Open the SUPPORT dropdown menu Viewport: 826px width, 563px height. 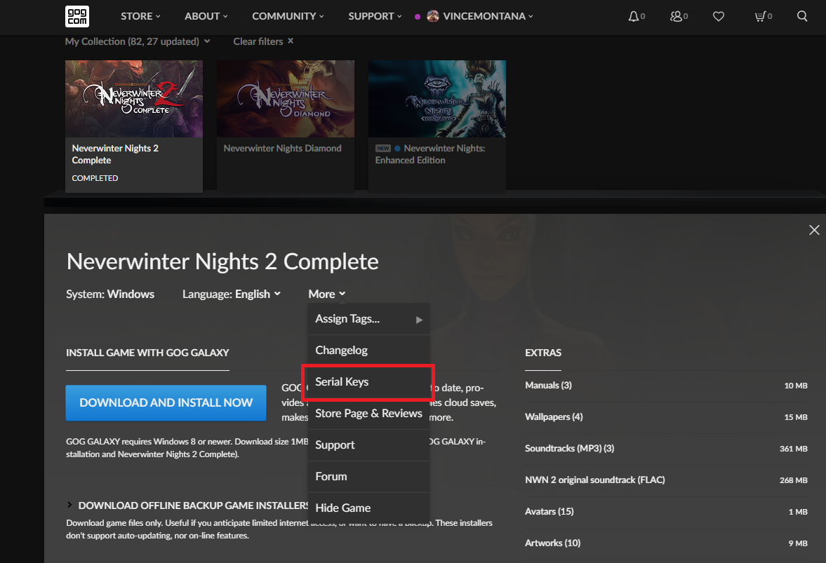(375, 16)
